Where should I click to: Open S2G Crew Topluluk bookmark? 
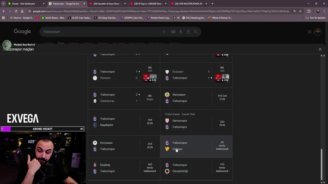tap(79, 18)
